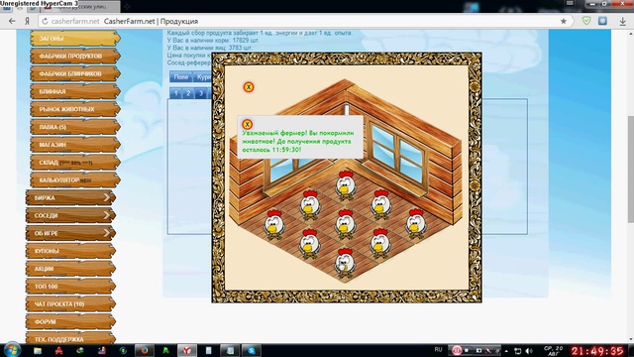This screenshot has height=357, width=634.
Task: Switch to Yandex Browser taskbar button
Action: click(x=187, y=350)
